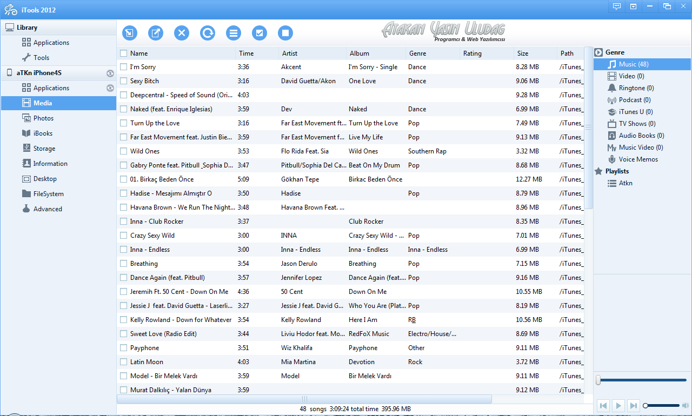The width and height of the screenshot is (692, 416).
Task: Check the box for Hadise - Mesajımı Almıştır O
Action: click(124, 193)
